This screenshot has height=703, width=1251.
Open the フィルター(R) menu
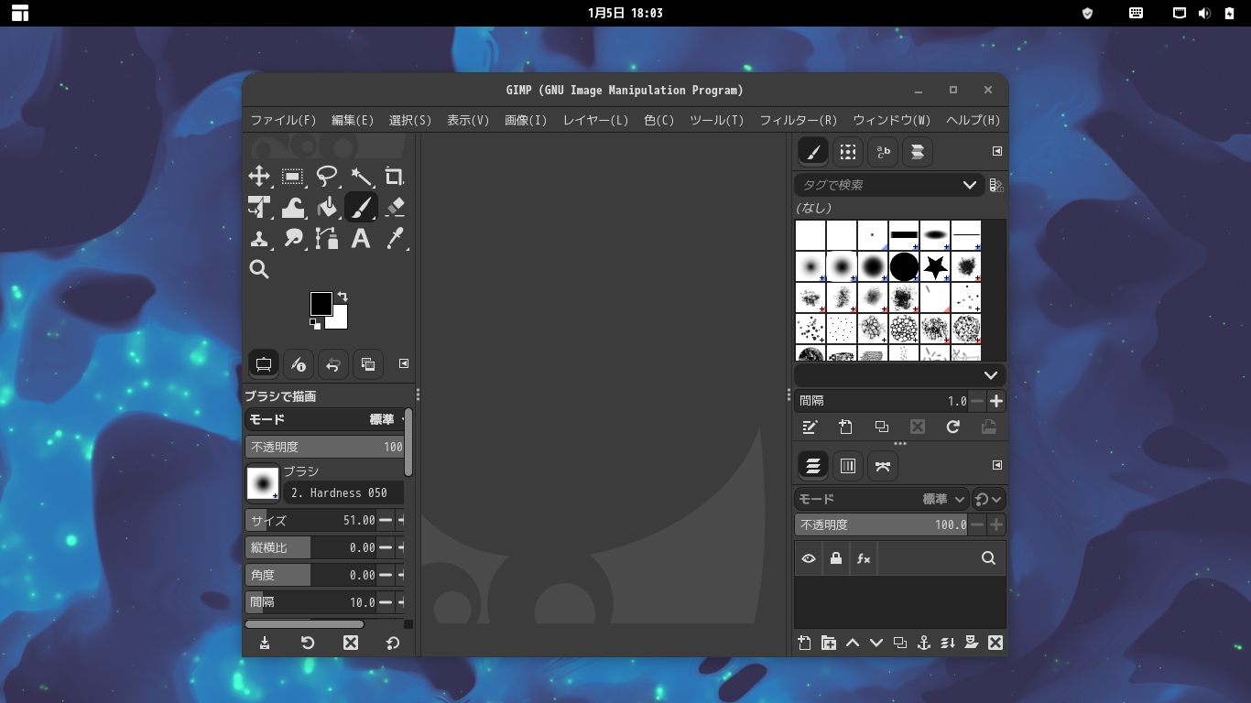pyautogui.click(x=798, y=120)
